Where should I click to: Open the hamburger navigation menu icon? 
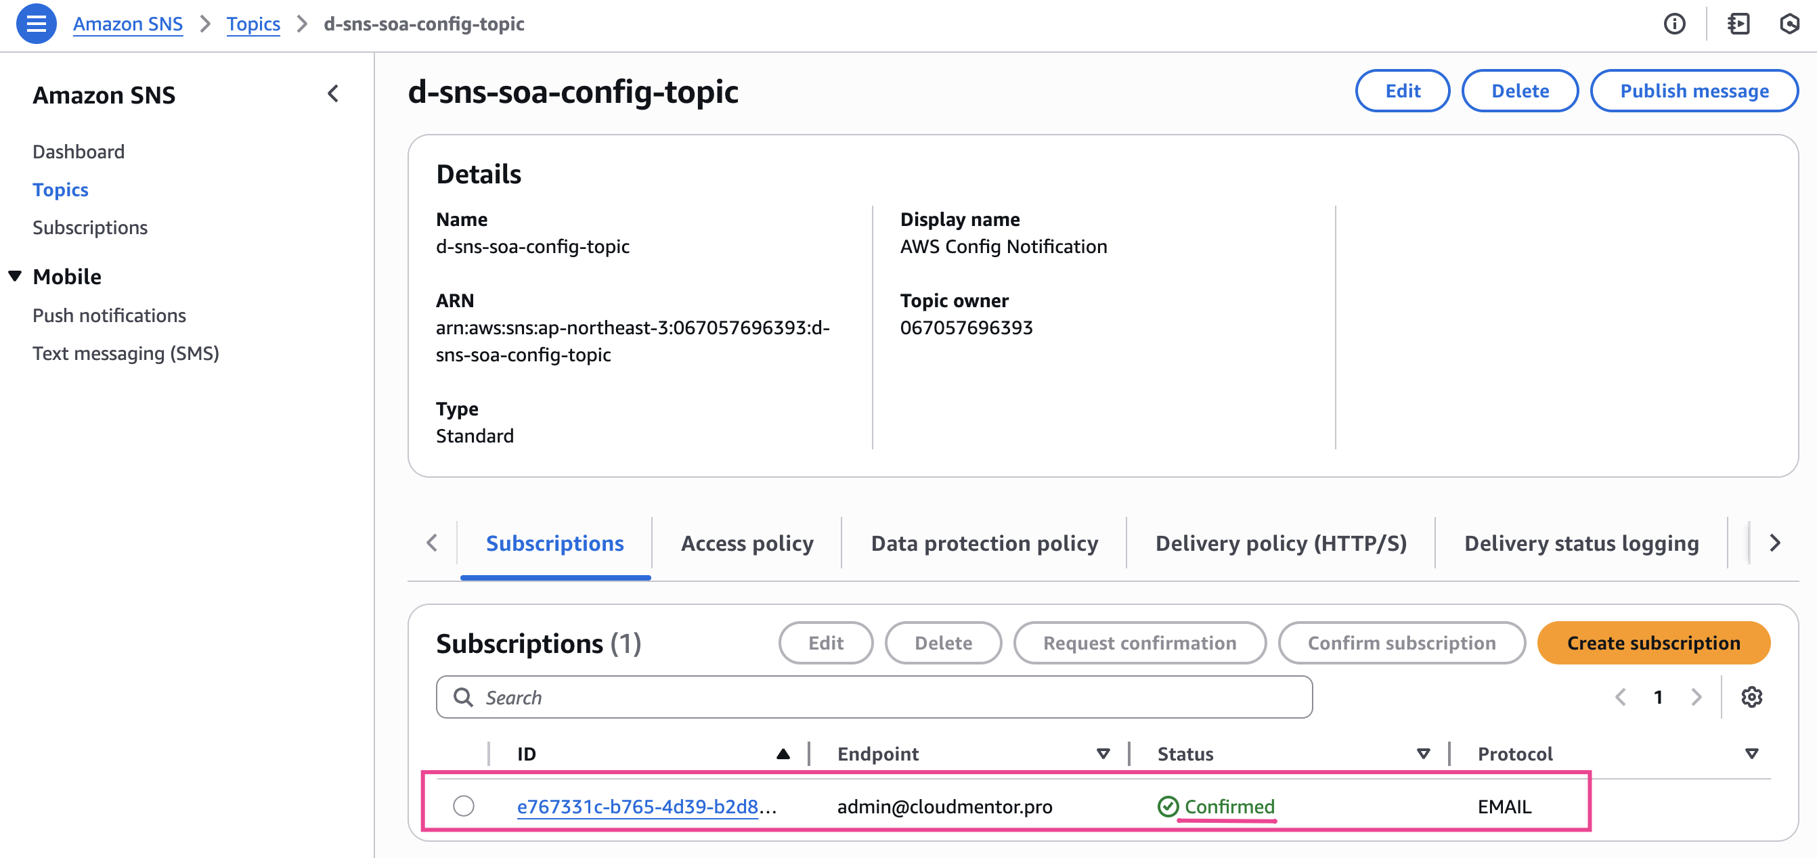point(36,24)
